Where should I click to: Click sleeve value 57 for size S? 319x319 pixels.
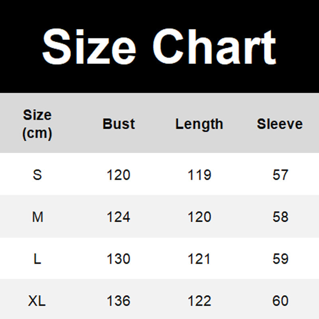[280, 175]
